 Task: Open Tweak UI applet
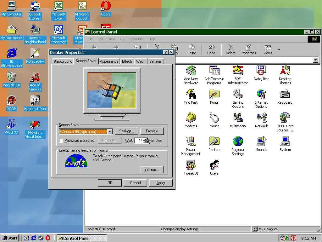pyautogui.click(x=191, y=168)
